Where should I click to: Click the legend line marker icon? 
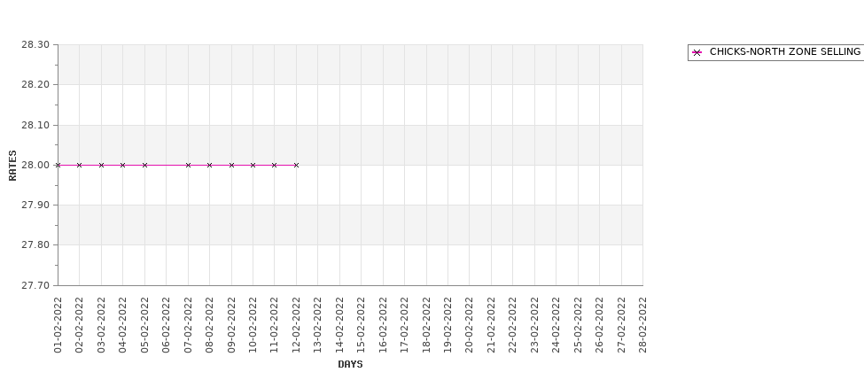[697, 53]
